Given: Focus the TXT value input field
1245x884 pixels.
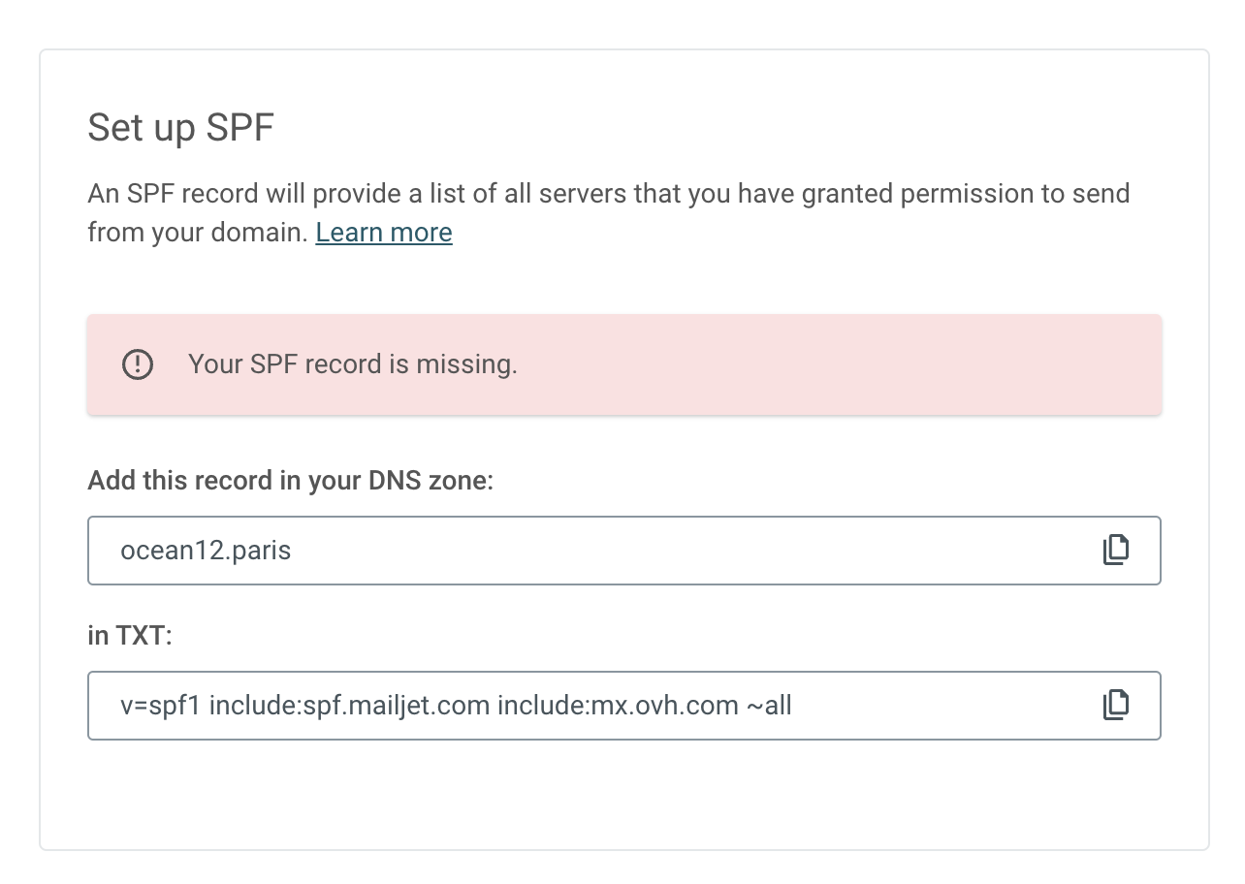Looking at the screenshot, I should [624, 706].
